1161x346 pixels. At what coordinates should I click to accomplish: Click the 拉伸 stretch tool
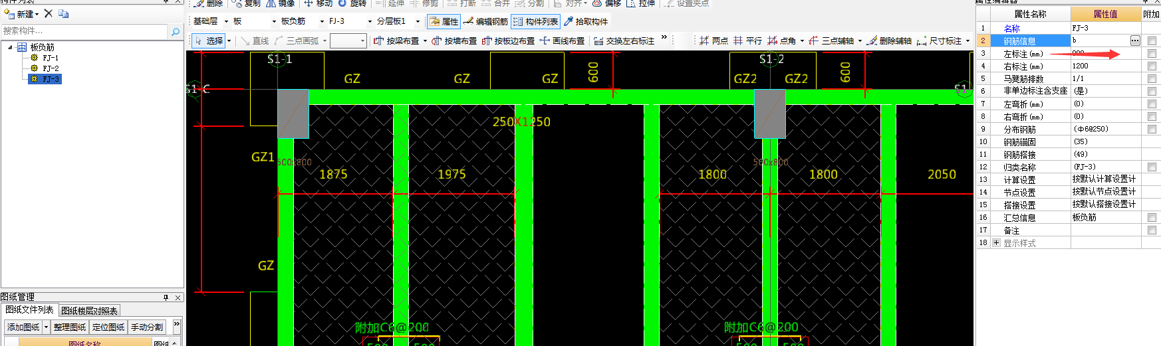point(641,3)
